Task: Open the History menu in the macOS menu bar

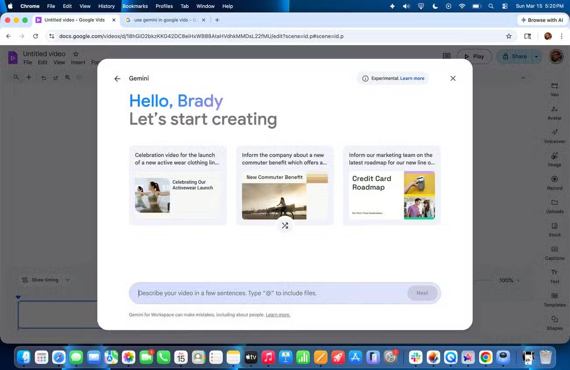Action: click(107, 6)
